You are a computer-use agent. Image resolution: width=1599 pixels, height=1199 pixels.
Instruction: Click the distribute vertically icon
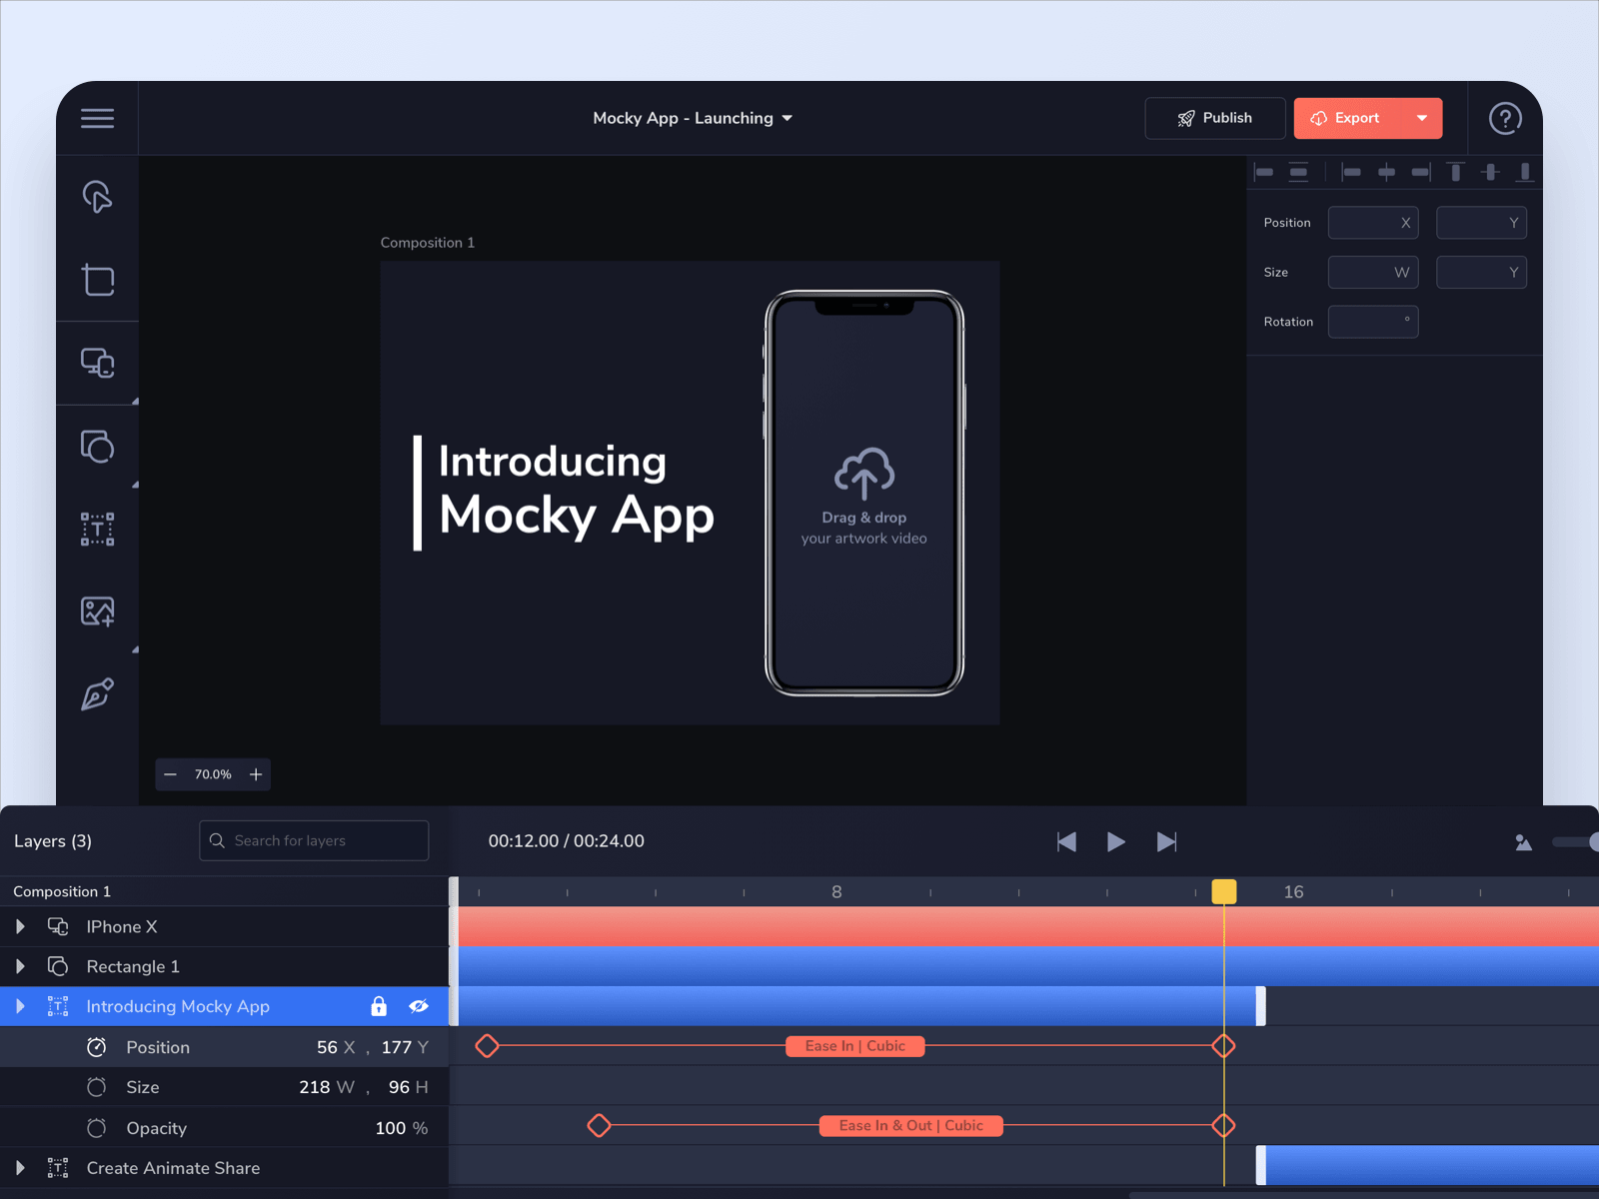click(1298, 172)
